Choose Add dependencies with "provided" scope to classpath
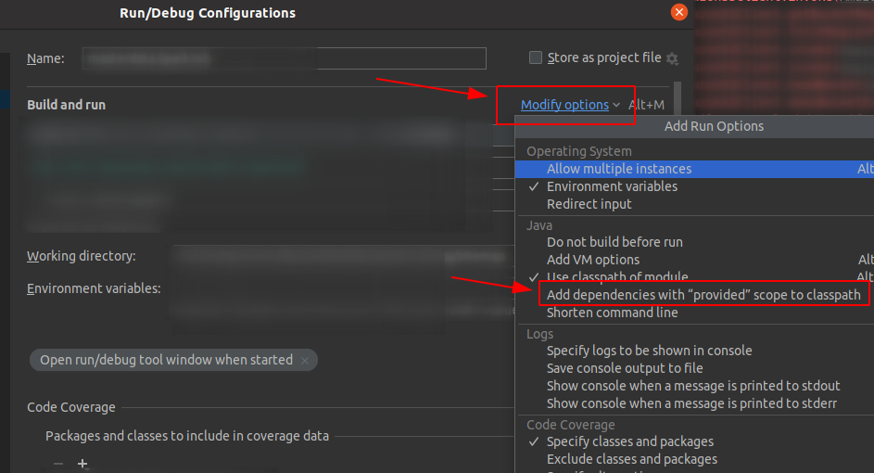 [703, 295]
